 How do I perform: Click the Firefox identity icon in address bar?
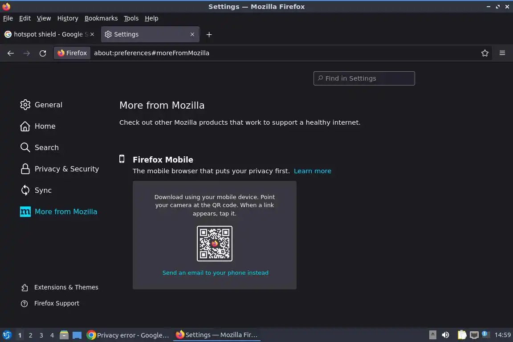pos(72,53)
